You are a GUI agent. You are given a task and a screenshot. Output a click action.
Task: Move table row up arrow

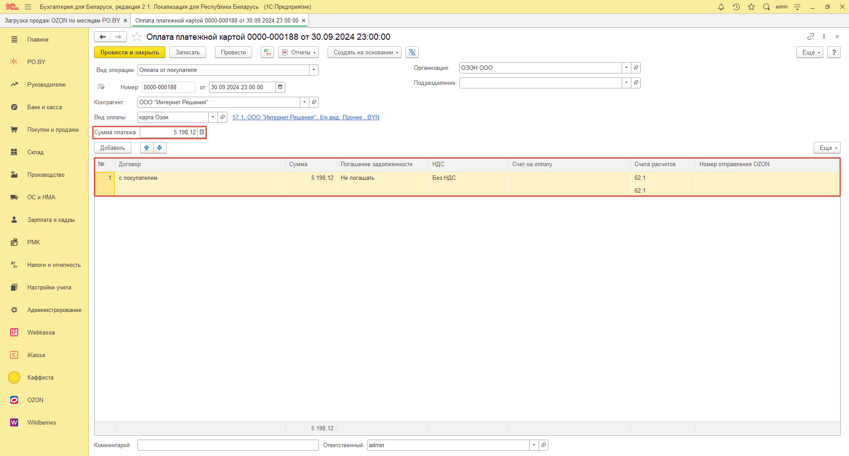(x=147, y=148)
